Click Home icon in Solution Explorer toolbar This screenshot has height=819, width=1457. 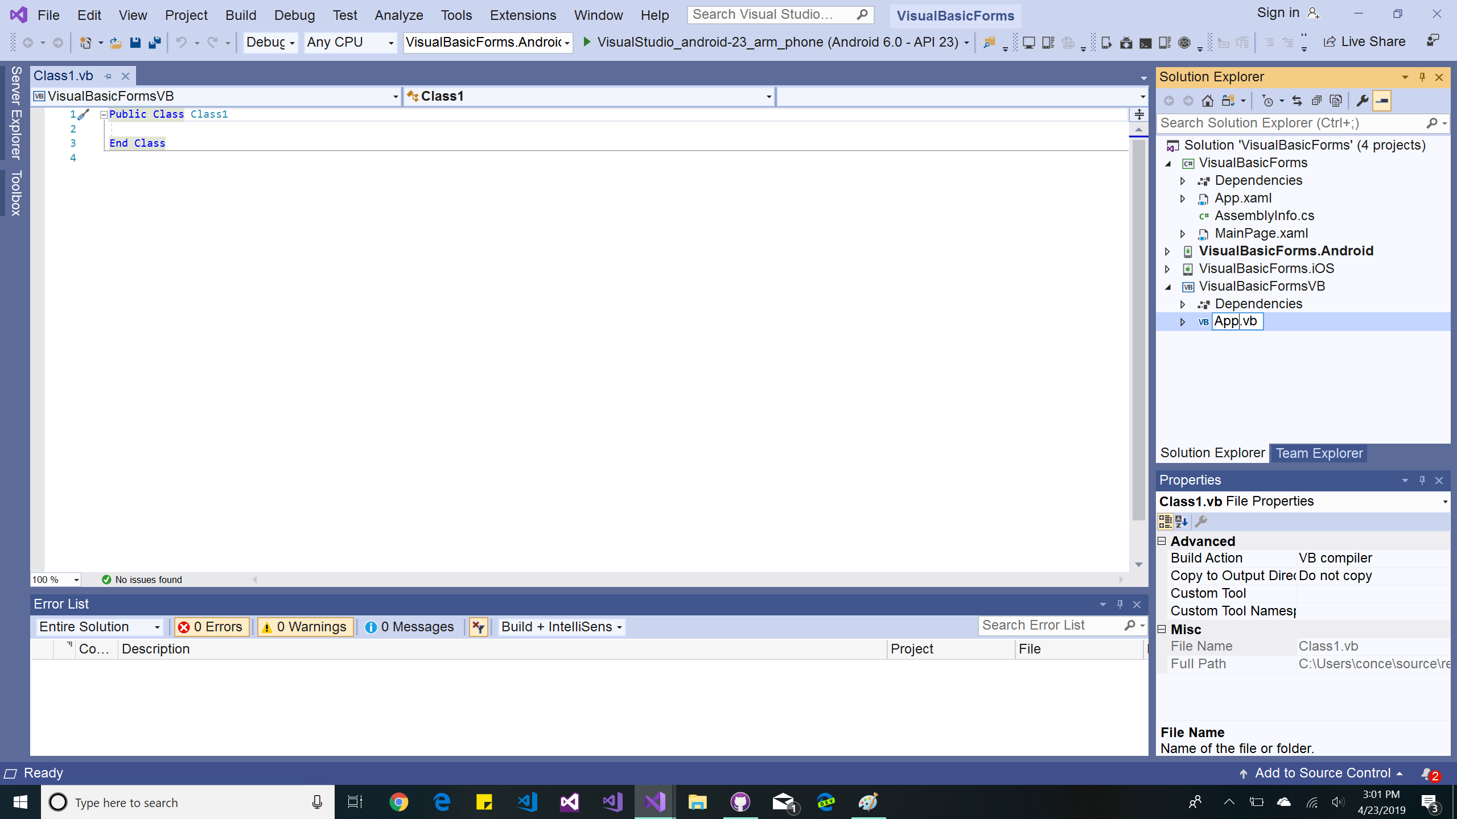coord(1207,101)
